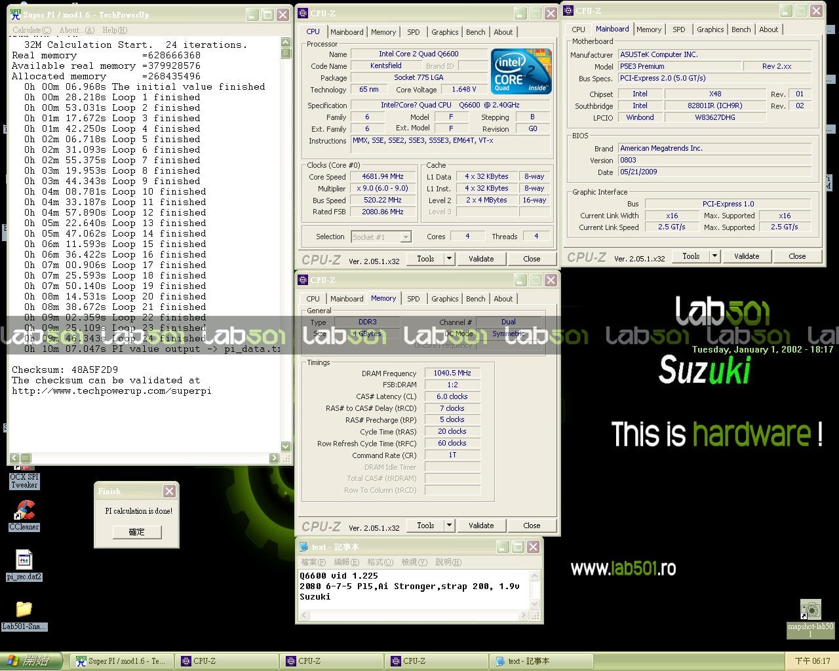Click the Super PI taskbar button
The height and width of the screenshot is (671, 839).
point(121,661)
